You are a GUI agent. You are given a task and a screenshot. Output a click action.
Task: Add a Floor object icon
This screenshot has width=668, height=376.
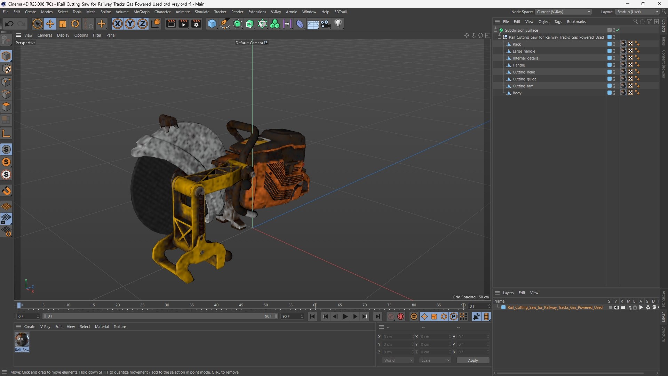[x=313, y=24]
